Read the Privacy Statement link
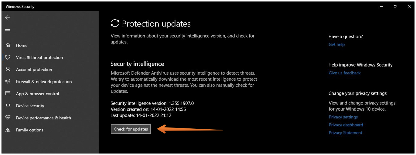This screenshot has height=155, width=416. tap(345, 133)
